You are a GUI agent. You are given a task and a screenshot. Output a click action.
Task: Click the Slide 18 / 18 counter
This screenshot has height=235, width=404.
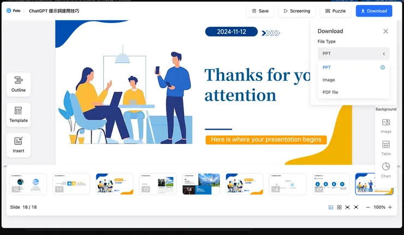tap(23, 207)
